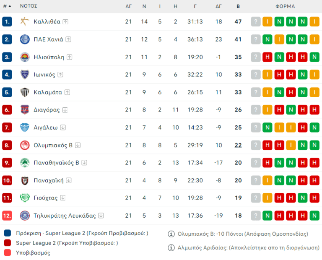The width and height of the screenshot is (322, 260).
Task: Sort standings by the ΔΓ goal difference header
Action: (218, 6)
